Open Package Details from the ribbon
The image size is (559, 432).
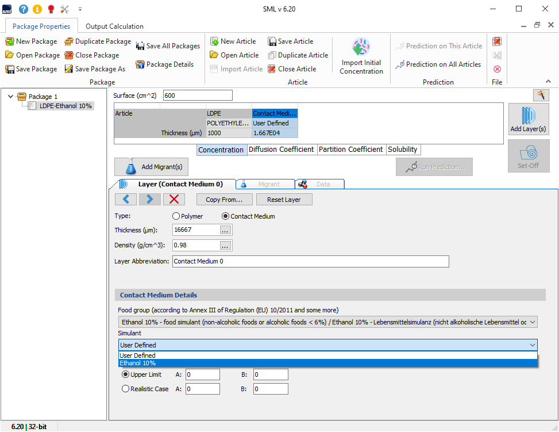[164, 64]
